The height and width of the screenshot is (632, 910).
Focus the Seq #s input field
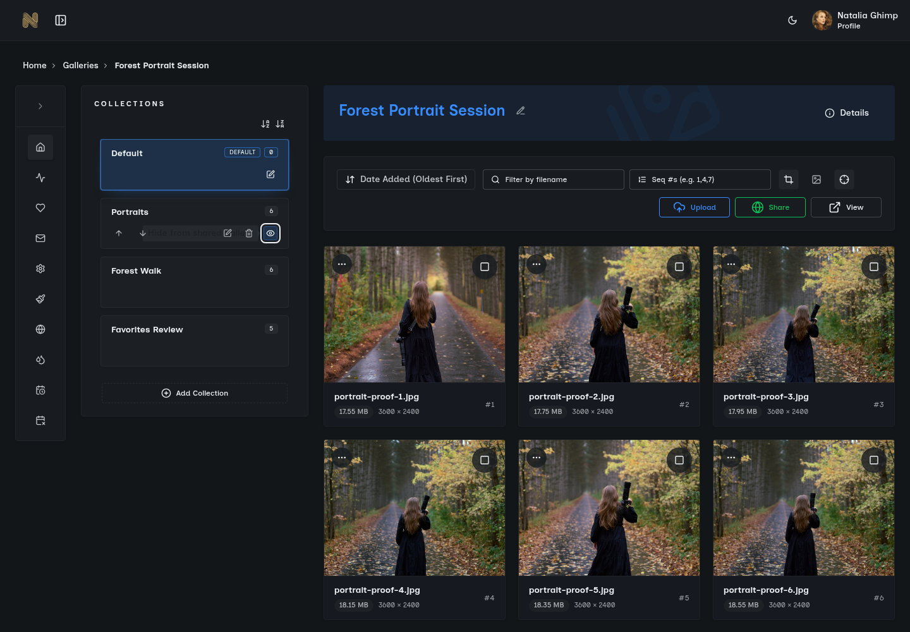700,179
